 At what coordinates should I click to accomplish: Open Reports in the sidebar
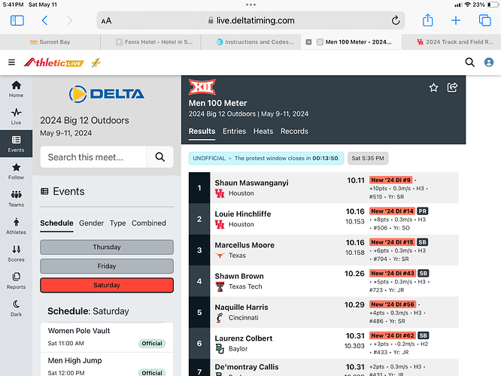click(x=16, y=281)
